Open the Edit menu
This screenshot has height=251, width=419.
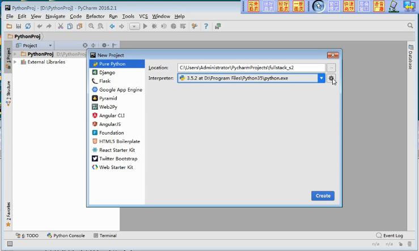pyautogui.click(x=22, y=16)
